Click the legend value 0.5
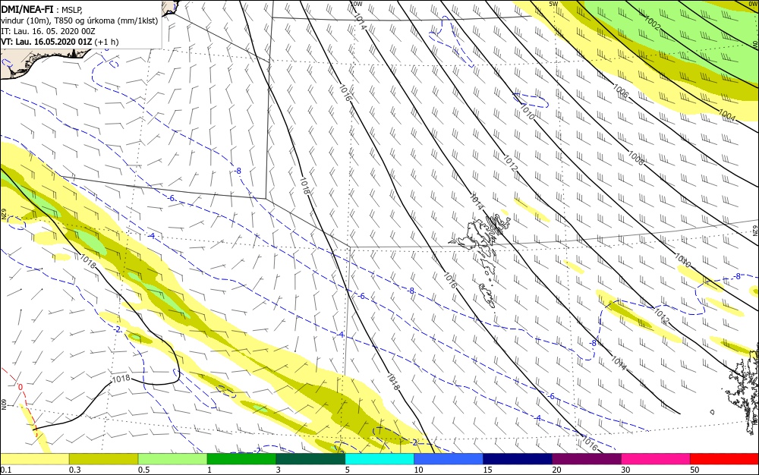 (x=143, y=470)
